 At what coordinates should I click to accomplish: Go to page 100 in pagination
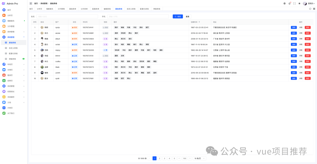pos(185,158)
